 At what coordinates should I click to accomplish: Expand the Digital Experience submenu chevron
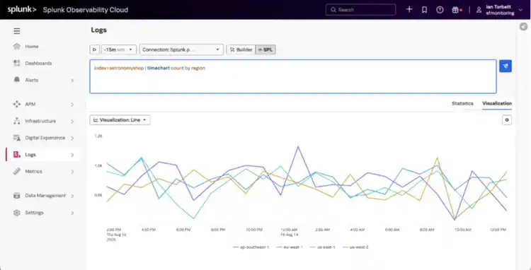[72, 139]
